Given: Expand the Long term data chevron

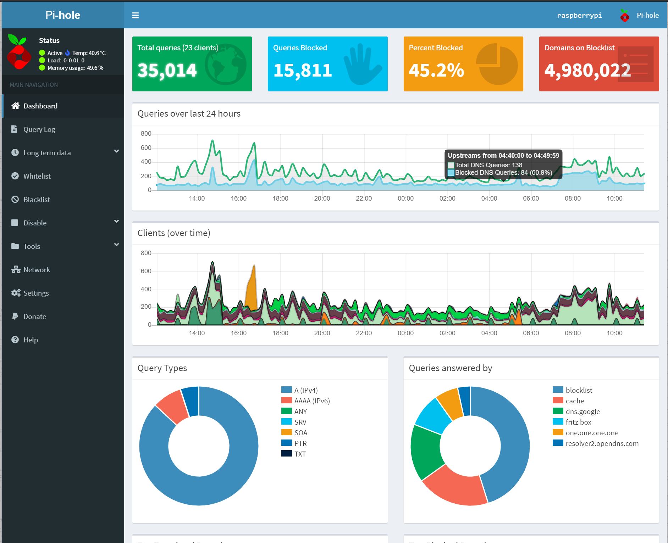Looking at the screenshot, I should pyautogui.click(x=116, y=151).
